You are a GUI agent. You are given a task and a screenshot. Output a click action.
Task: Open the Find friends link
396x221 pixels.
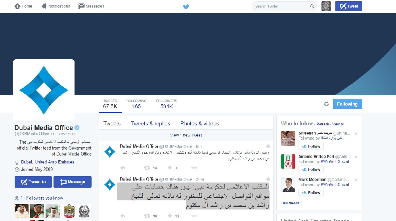point(290,203)
